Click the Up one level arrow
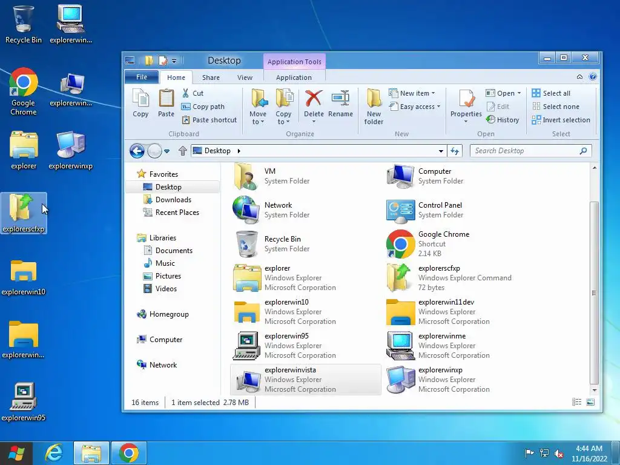 [x=182, y=151]
